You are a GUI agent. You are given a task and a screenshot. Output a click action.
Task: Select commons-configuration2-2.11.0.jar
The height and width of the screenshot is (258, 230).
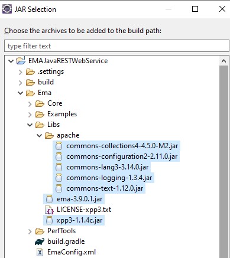(x=122, y=156)
